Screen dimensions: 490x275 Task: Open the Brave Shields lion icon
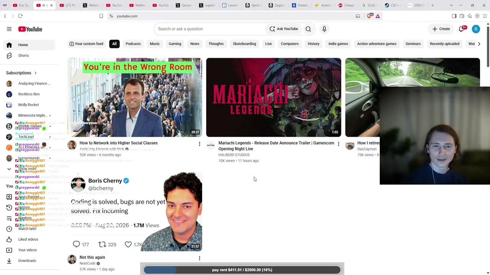point(369,16)
